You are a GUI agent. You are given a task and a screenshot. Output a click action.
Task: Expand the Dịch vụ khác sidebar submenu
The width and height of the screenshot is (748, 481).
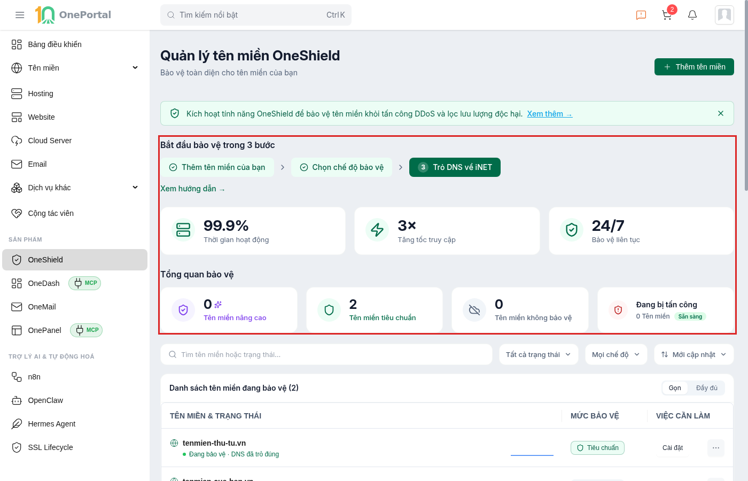tap(75, 188)
